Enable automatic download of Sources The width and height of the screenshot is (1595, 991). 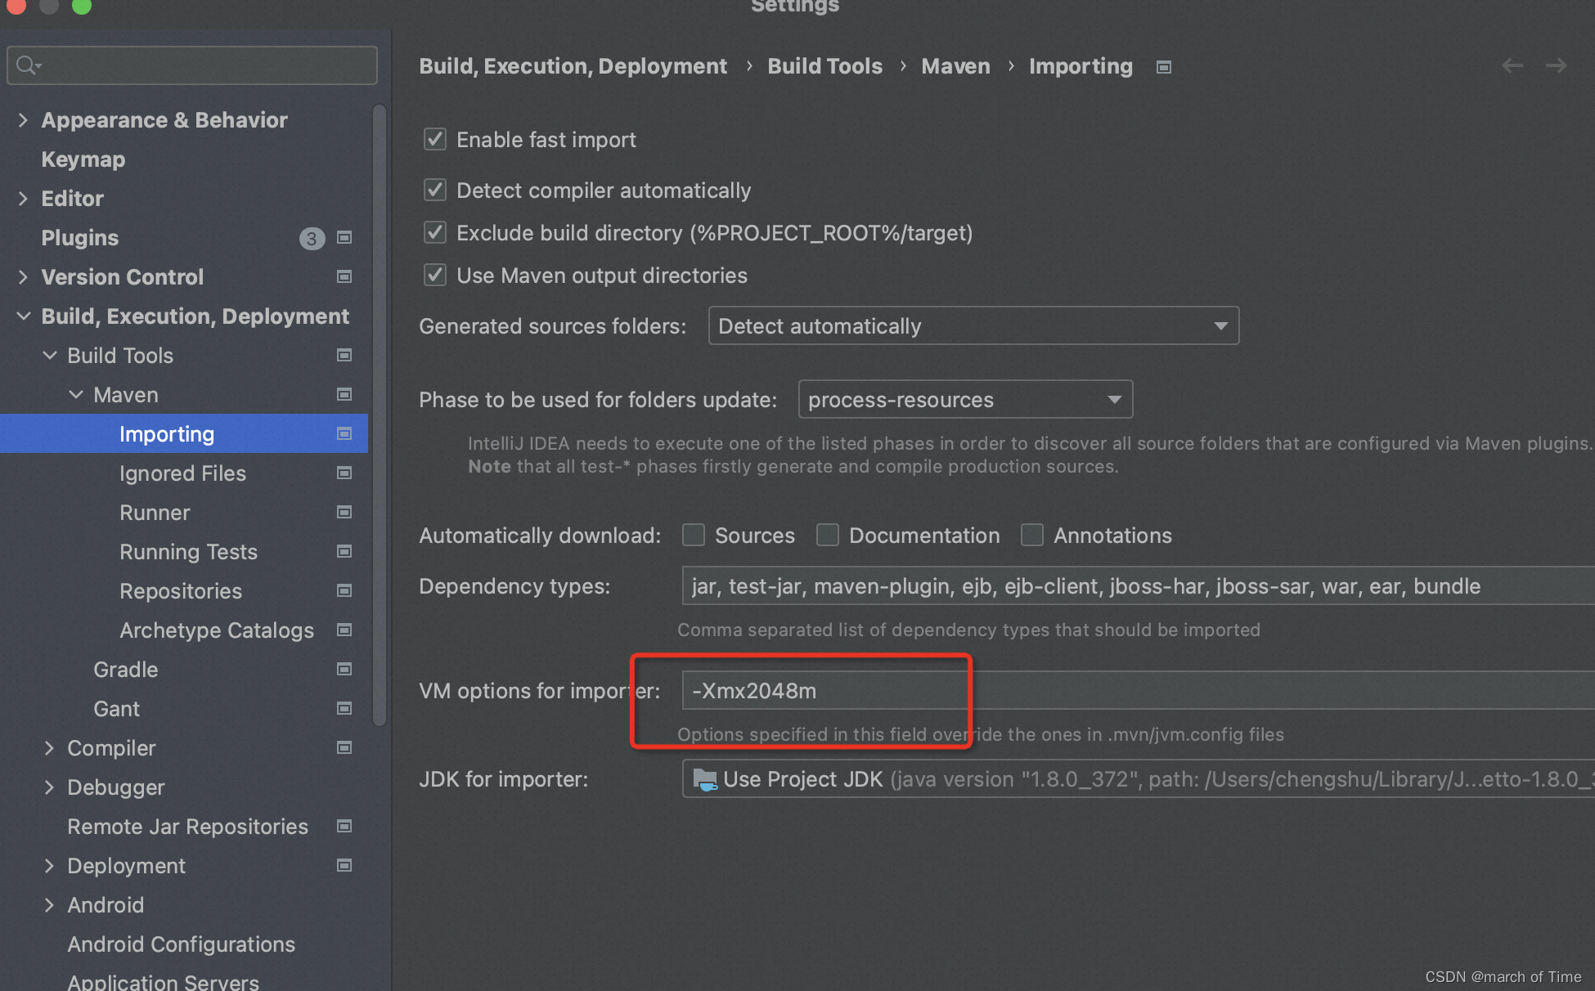click(694, 535)
